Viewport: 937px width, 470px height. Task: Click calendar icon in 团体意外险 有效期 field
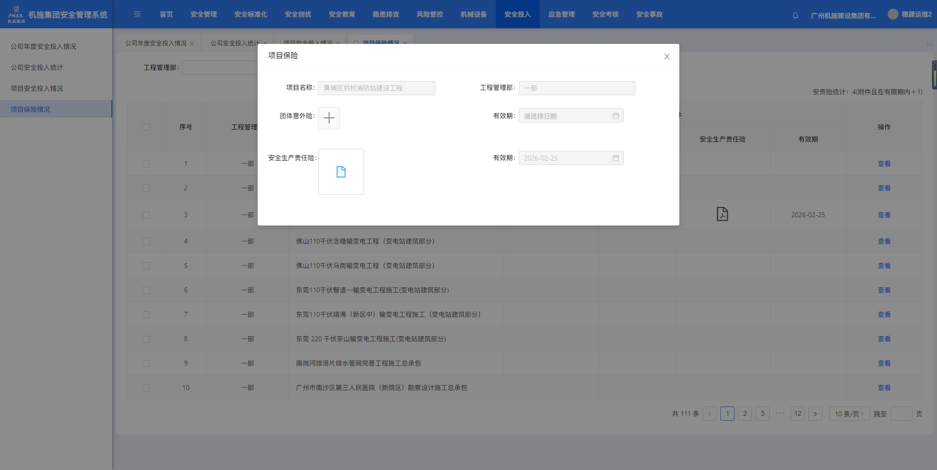click(x=615, y=116)
